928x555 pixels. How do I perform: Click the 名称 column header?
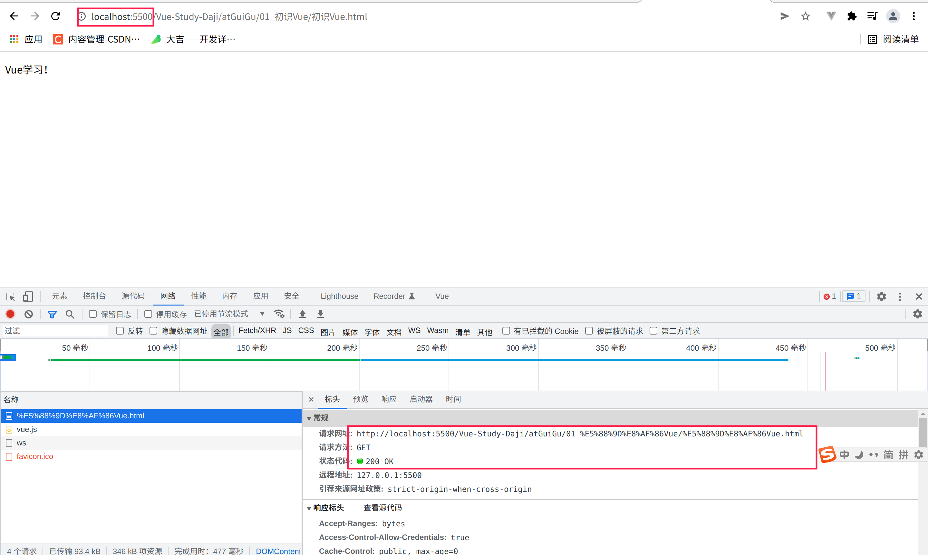click(x=151, y=400)
